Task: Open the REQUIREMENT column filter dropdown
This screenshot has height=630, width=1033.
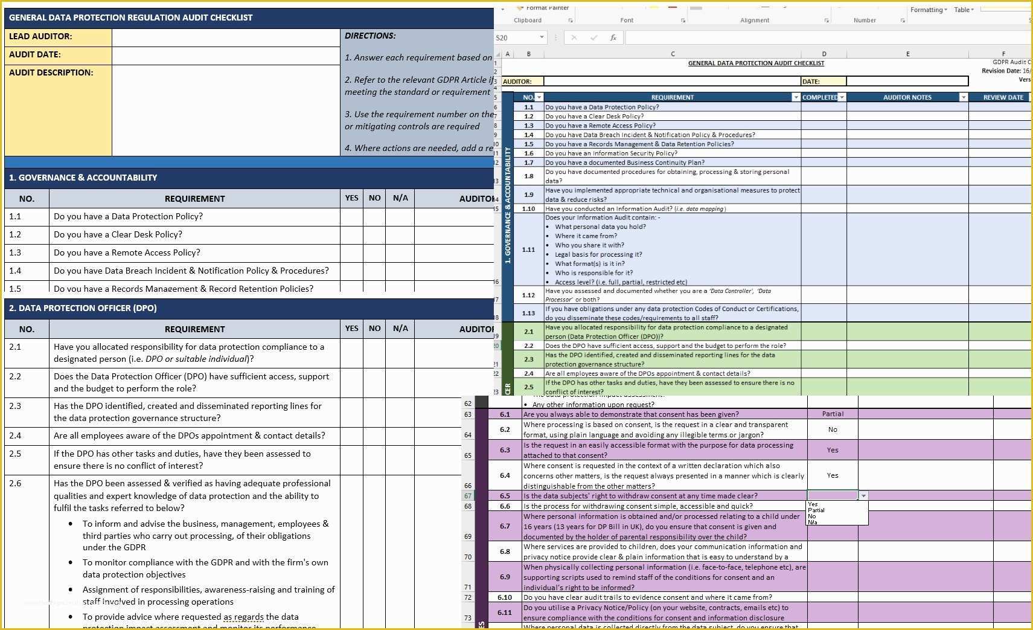Action: (x=796, y=97)
